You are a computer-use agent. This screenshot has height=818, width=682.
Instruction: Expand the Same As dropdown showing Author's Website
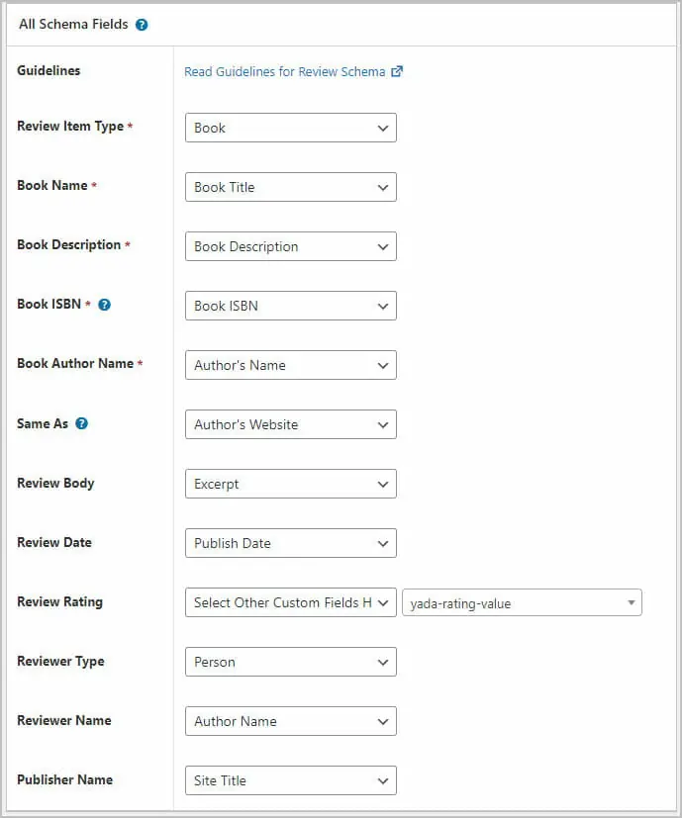pyautogui.click(x=290, y=424)
